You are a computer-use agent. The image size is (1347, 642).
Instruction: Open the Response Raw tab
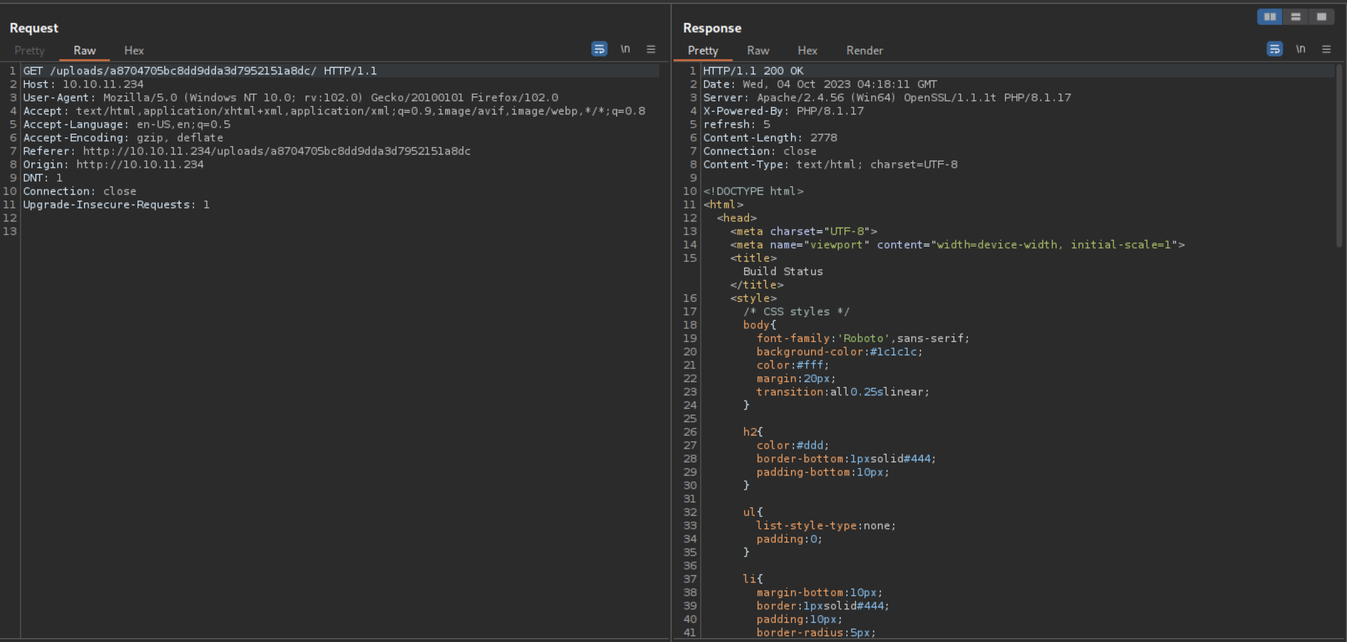758,51
